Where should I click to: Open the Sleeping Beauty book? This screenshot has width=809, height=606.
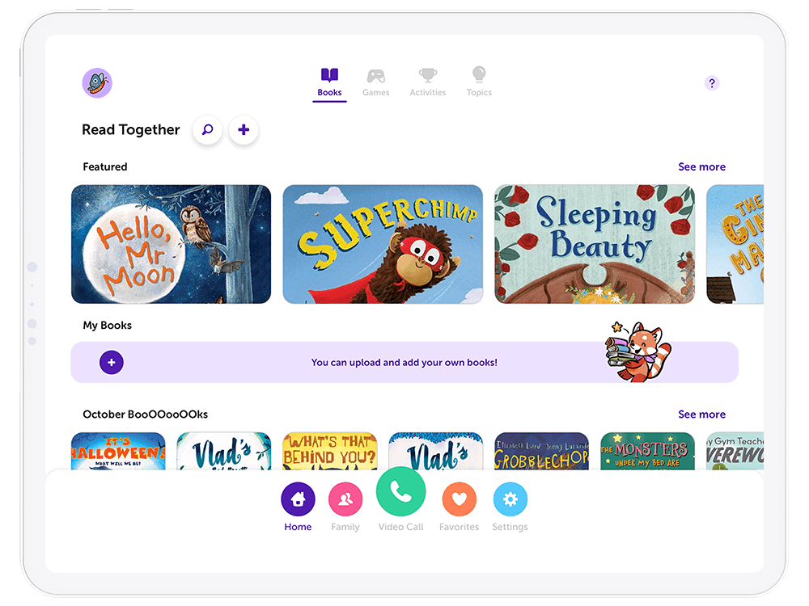tap(595, 244)
